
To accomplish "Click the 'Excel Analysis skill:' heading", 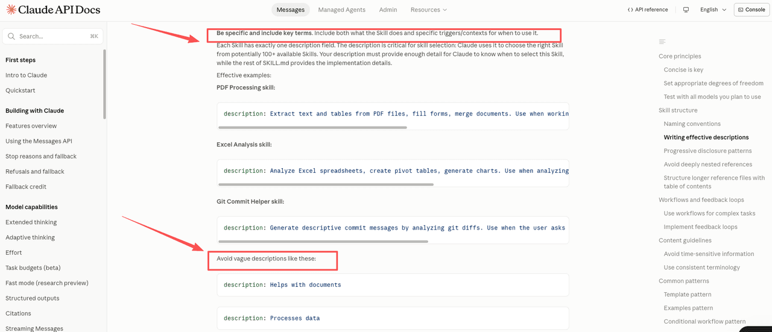I will click(244, 145).
